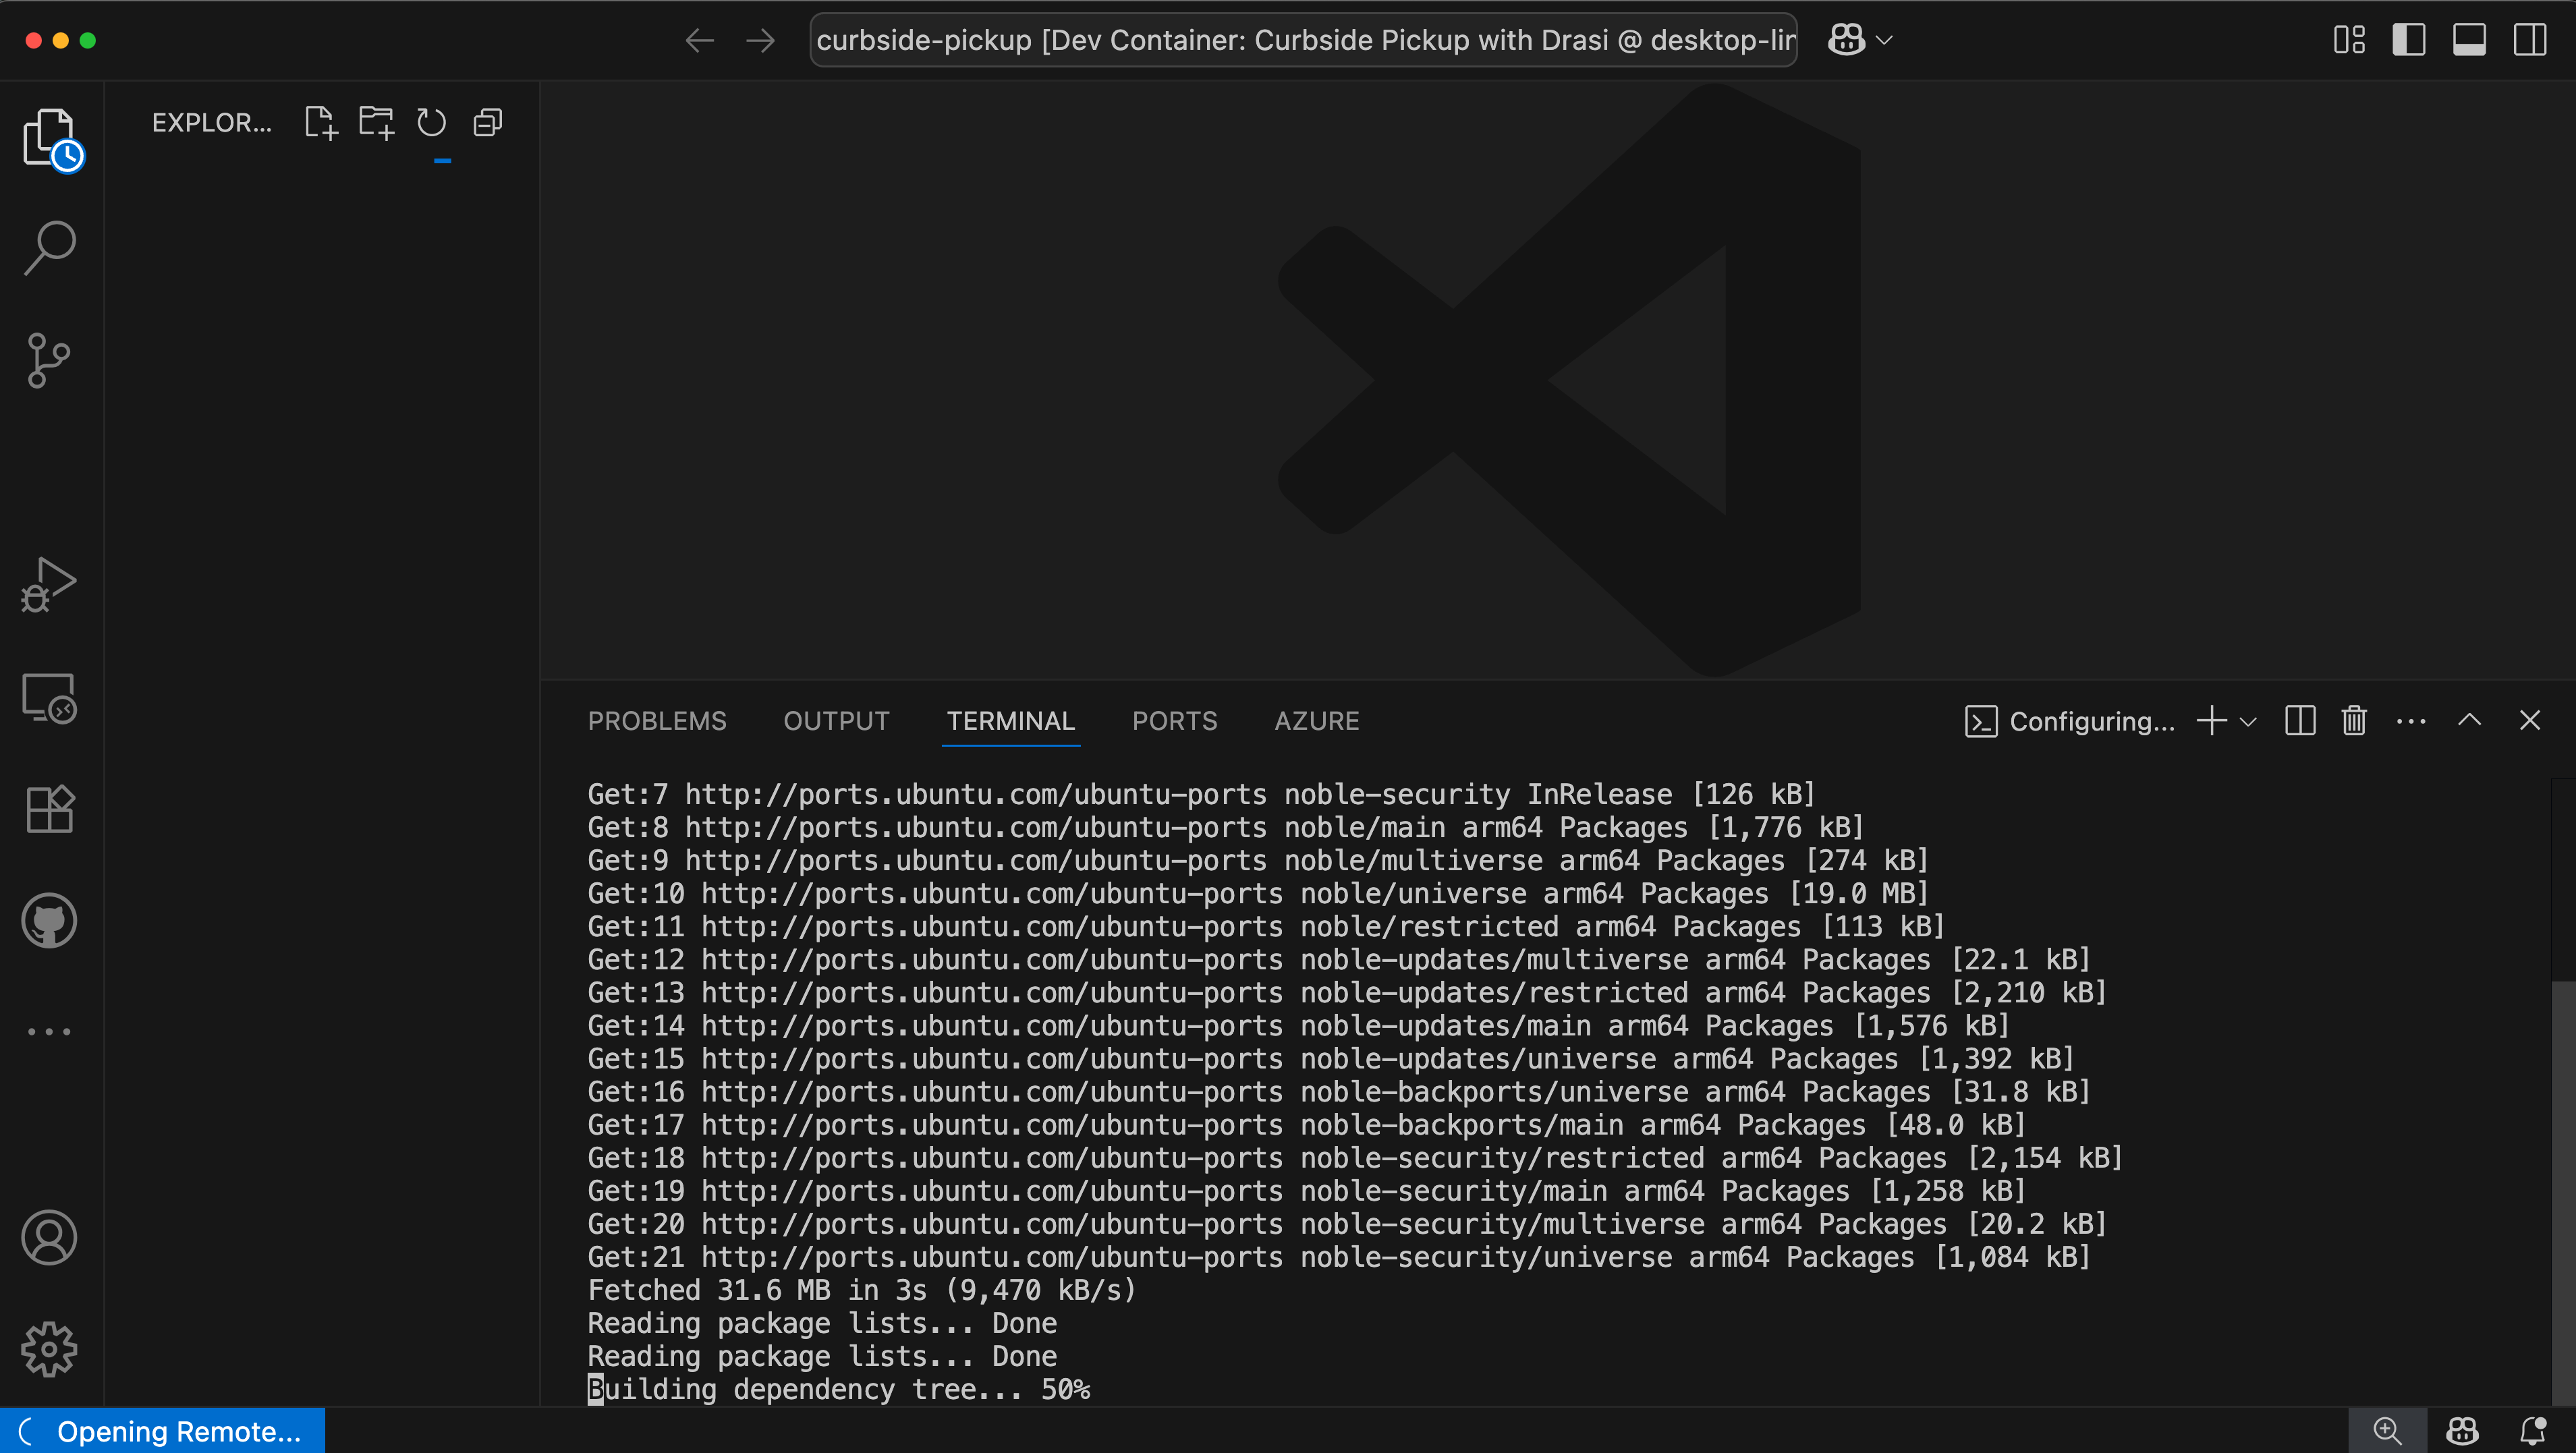Open the Search view in the sidebar
This screenshot has height=1453, width=2576.
tap(48, 245)
